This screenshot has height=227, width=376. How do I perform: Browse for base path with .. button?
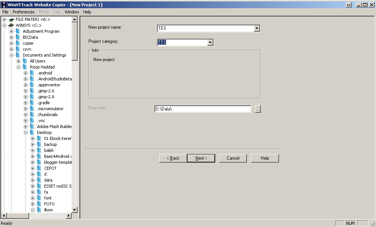click(258, 109)
